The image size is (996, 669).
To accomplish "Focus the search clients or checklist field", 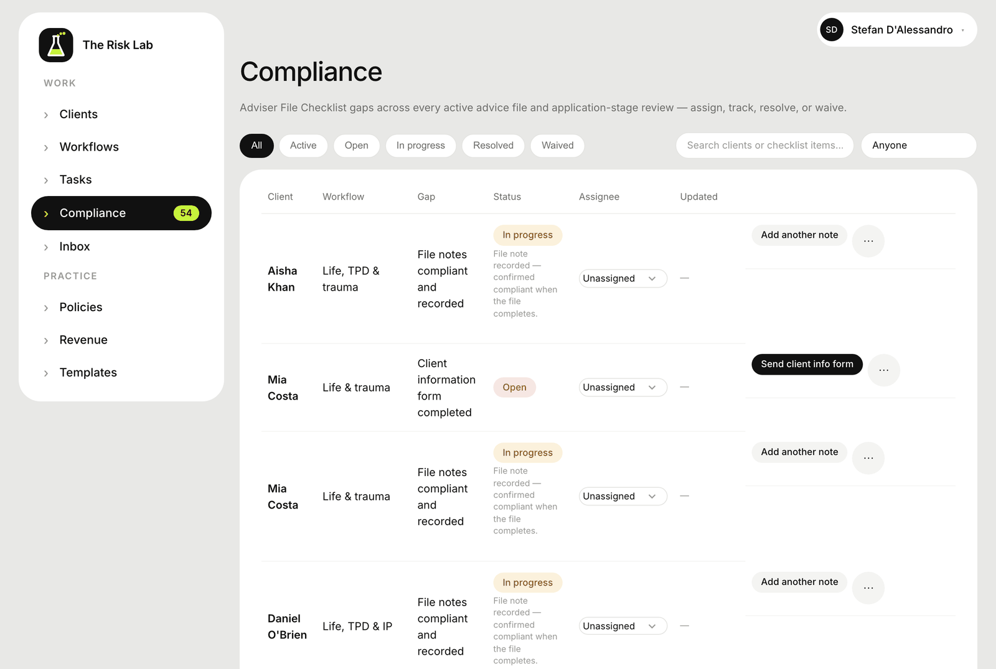I will pyautogui.click(x=765, y=145).
